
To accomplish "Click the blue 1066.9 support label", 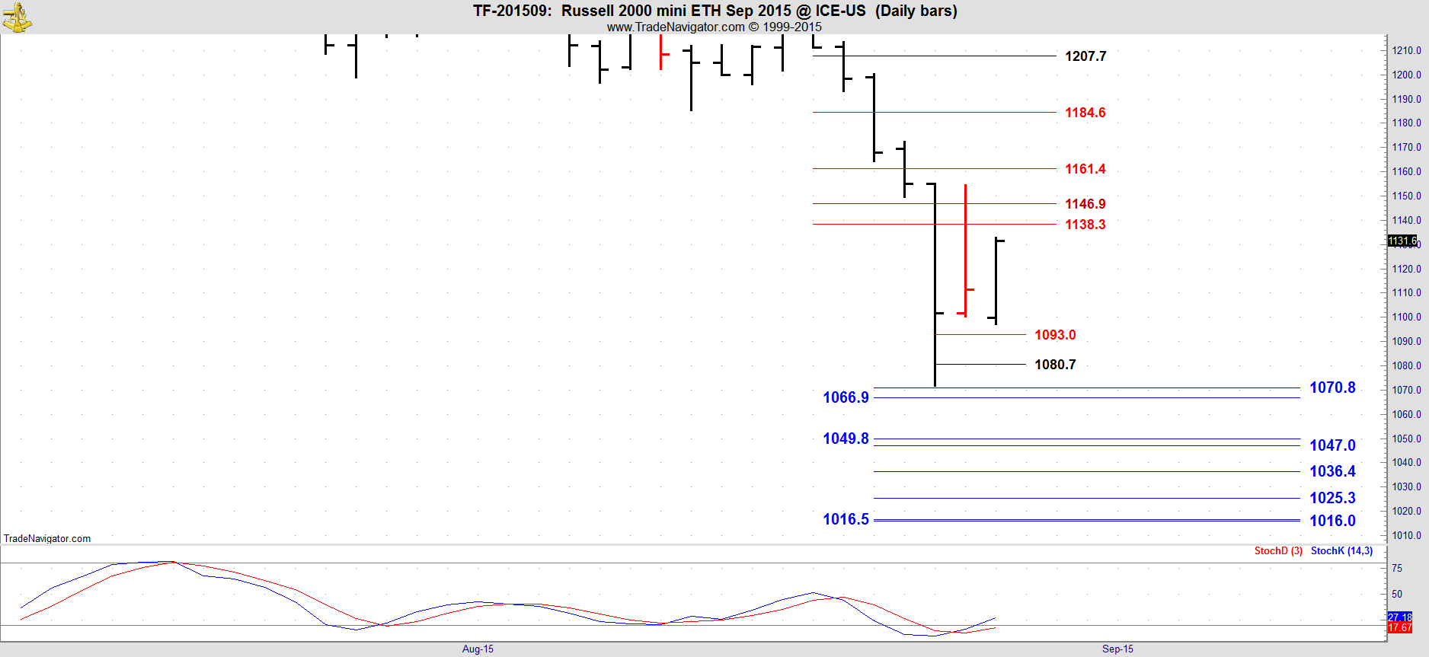I will [846, 397].
